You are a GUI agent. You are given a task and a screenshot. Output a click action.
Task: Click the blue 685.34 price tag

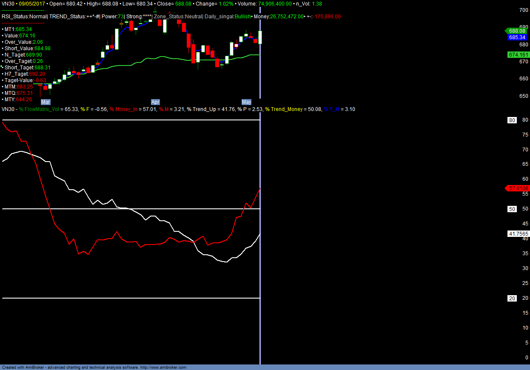point(517,37)
